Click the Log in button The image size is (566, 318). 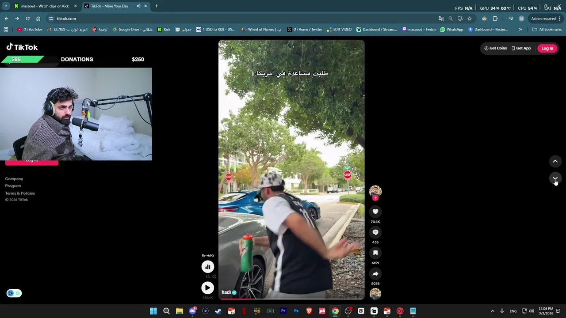547,48
